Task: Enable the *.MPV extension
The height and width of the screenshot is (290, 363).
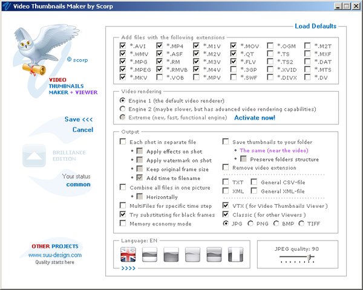Action: [196, 77]
